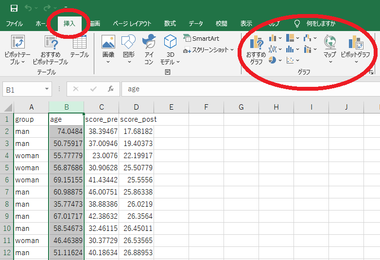The height and width of the screenshot is (260, 380).
Task: Open the File (ファイル) tab
Action: [14, 23]
